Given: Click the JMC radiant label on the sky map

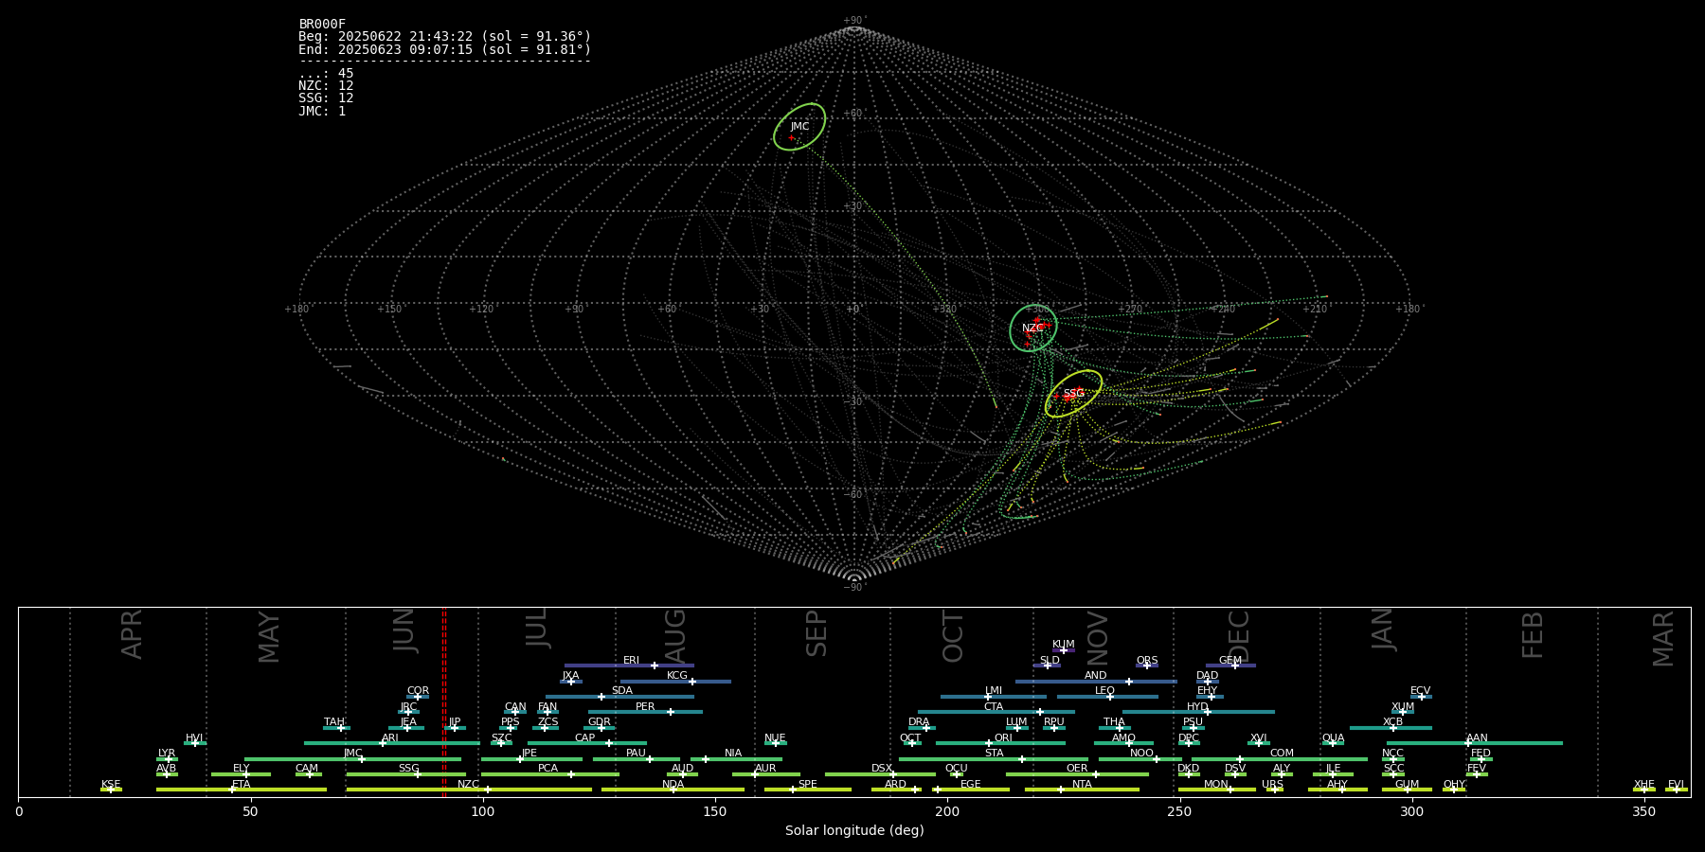Looking at the screenshot, I should coord(799,127).
